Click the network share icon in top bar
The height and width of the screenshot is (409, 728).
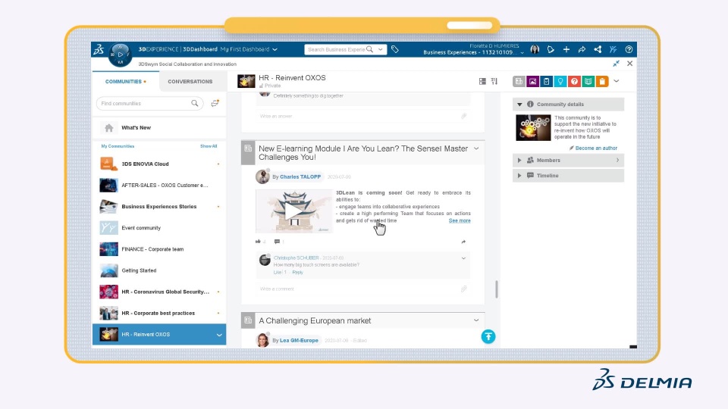598,49
